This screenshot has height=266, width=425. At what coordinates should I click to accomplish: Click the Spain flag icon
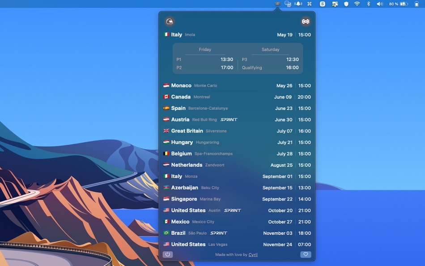[x=166, y=108]
